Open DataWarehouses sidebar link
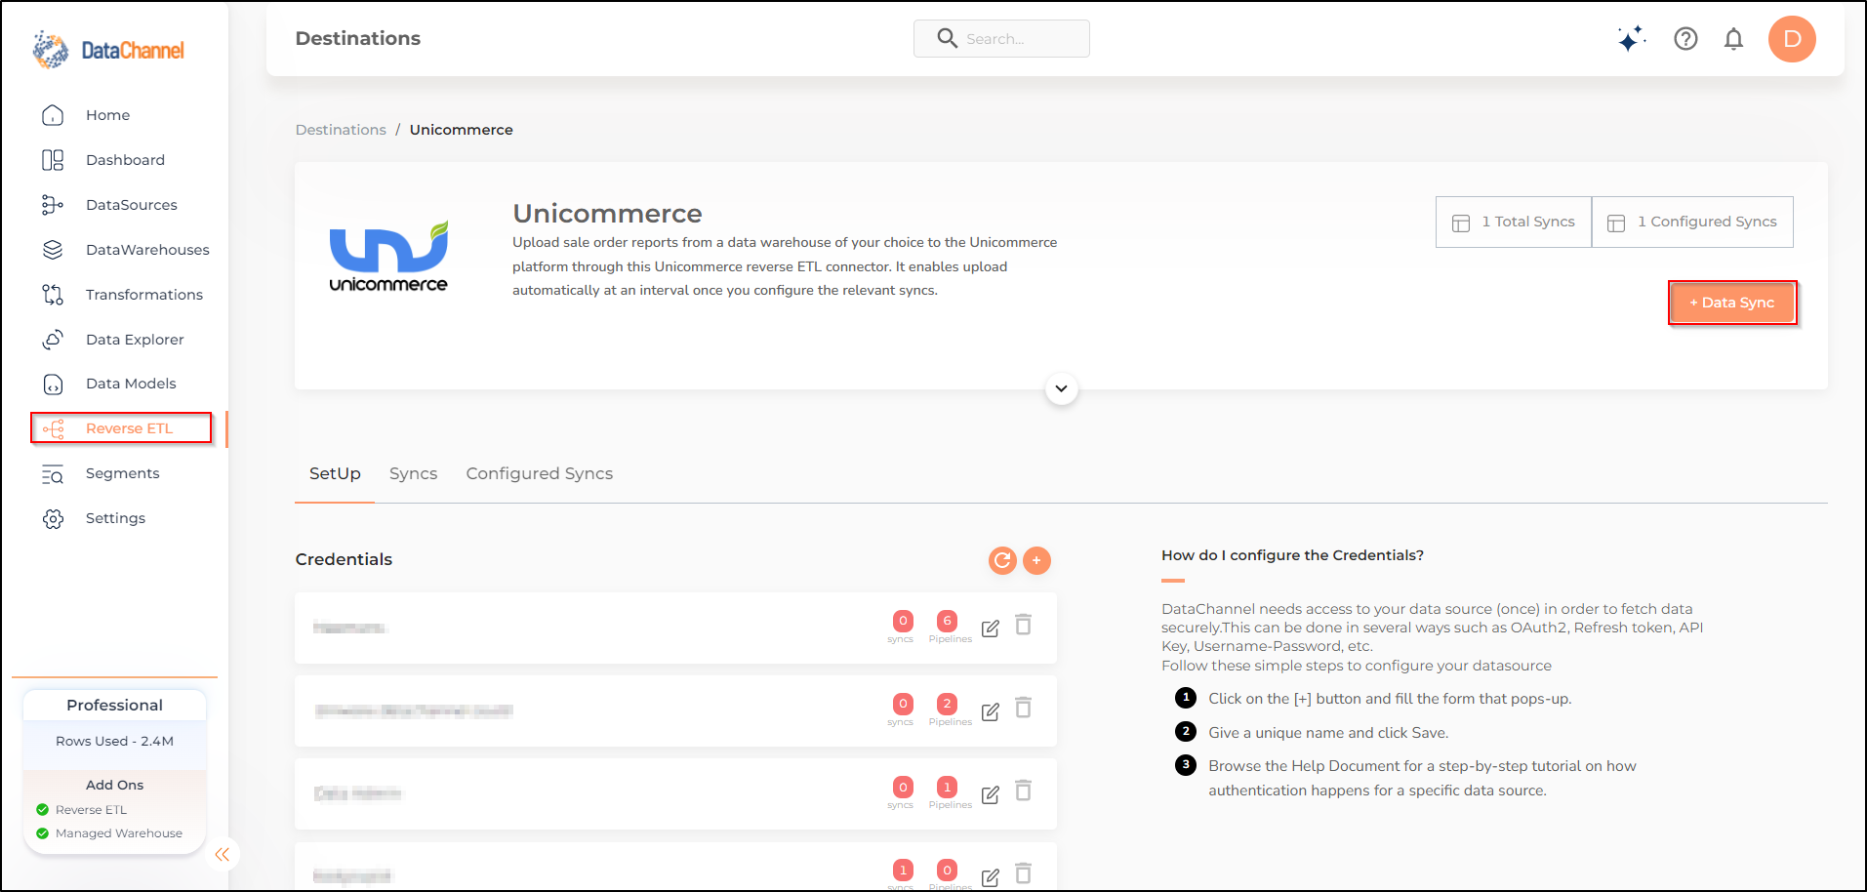 pyautogui.click(x=147, y=250)
